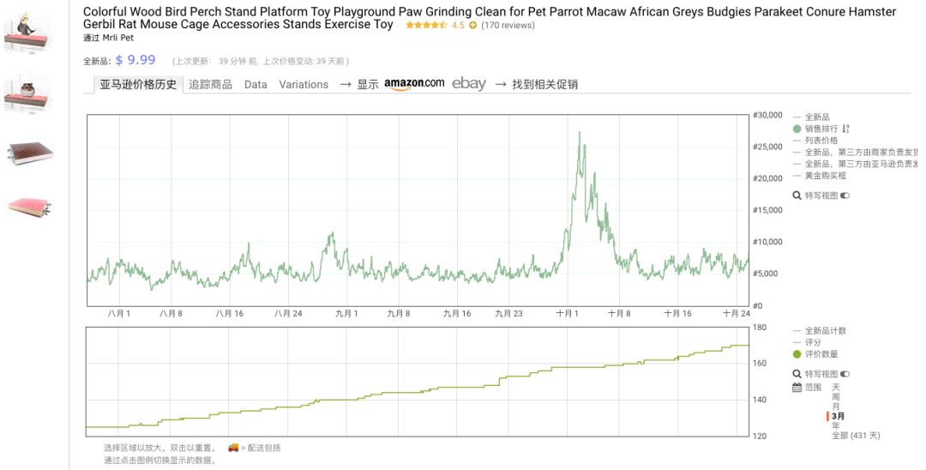The image size is (926, 470).
Task: Click the orange circle icon beside the 4.5 rating
Action: click(x=472, y=26)
